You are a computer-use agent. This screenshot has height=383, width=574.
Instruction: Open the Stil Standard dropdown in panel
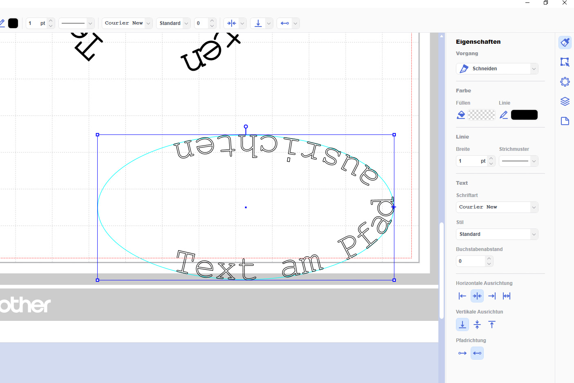pos(497,234)
